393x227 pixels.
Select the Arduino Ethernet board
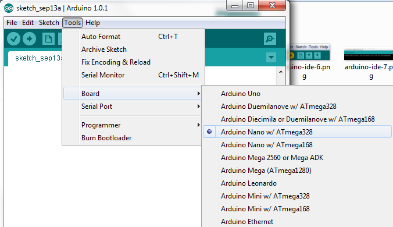point(297,222)
